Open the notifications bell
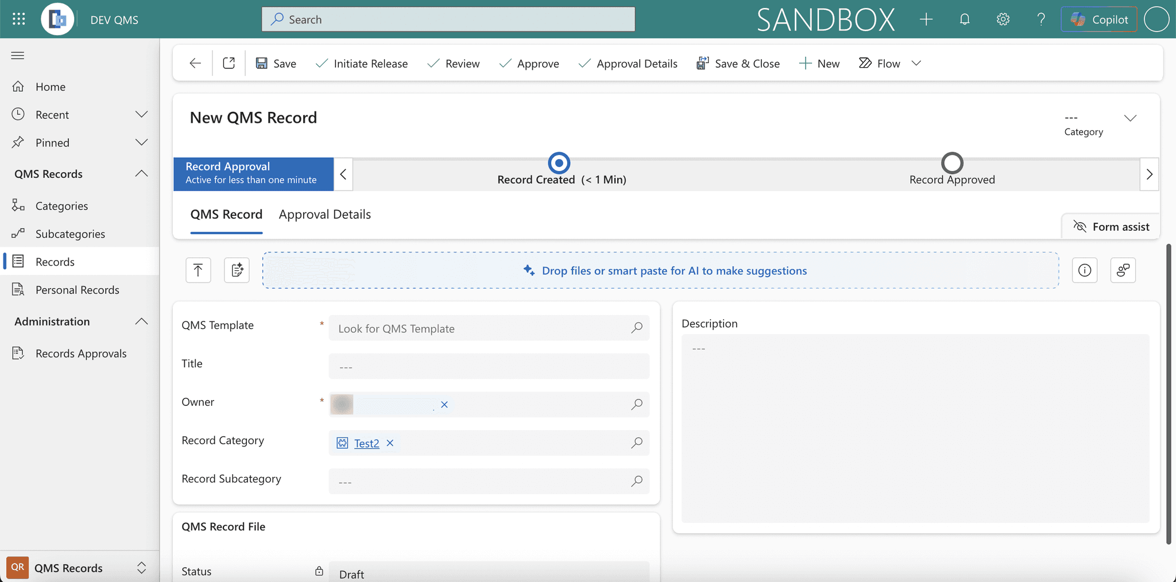This screenshot has width=1176, height=582. (965, 19)
